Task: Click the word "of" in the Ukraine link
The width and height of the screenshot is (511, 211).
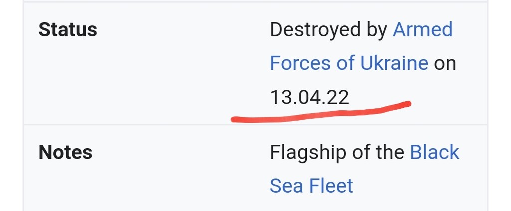Action: point(342,63)
